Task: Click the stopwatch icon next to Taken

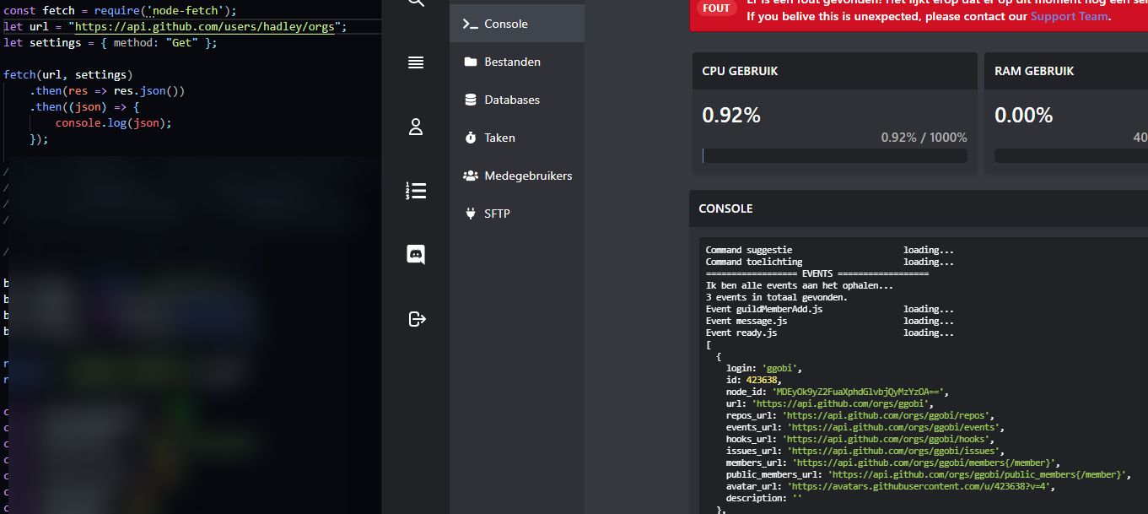Action: (470, 138)
